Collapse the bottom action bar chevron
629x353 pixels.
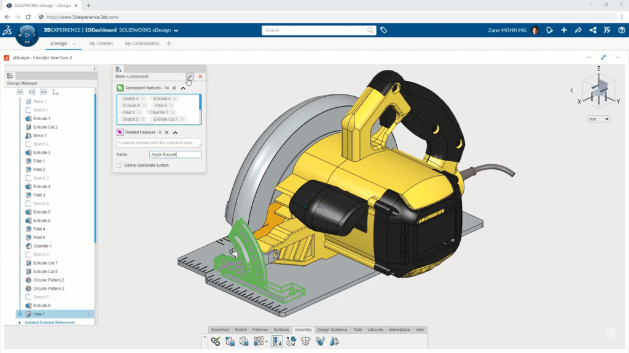(205, 337)
